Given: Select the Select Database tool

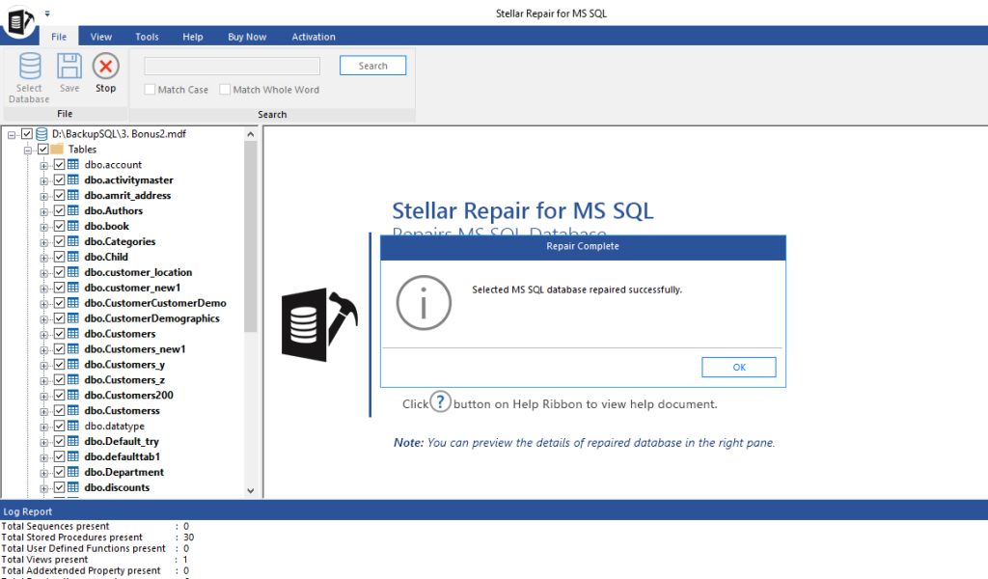Looking at the screenshot, I should click(x=28, y=75).
